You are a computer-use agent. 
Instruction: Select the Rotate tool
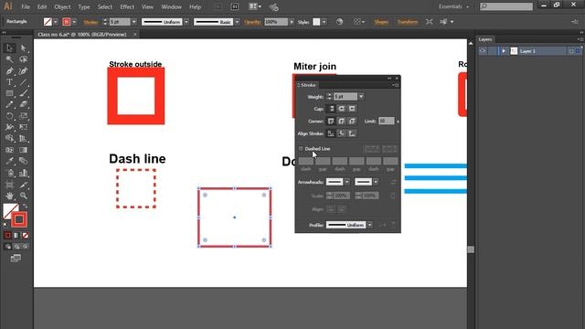9,116
